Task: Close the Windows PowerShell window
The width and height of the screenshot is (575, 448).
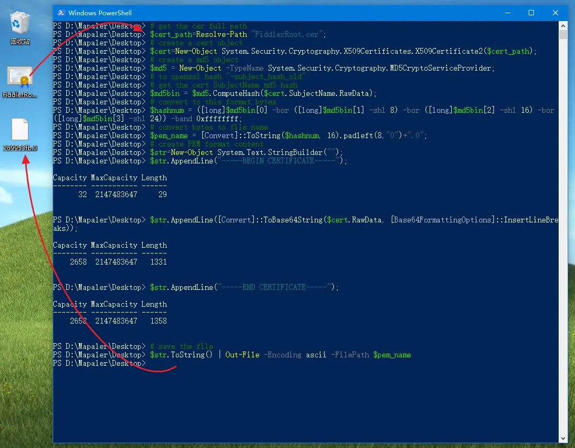Action: click(556, 13)
